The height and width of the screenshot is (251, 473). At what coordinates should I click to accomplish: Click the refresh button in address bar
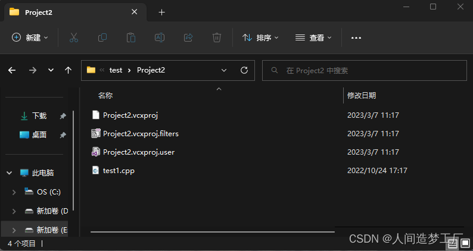tap(244, 70)
